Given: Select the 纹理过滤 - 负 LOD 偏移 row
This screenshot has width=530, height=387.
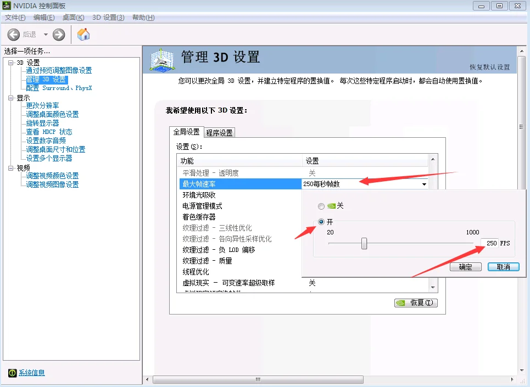Looking at the screenshot, I should 240,250.
